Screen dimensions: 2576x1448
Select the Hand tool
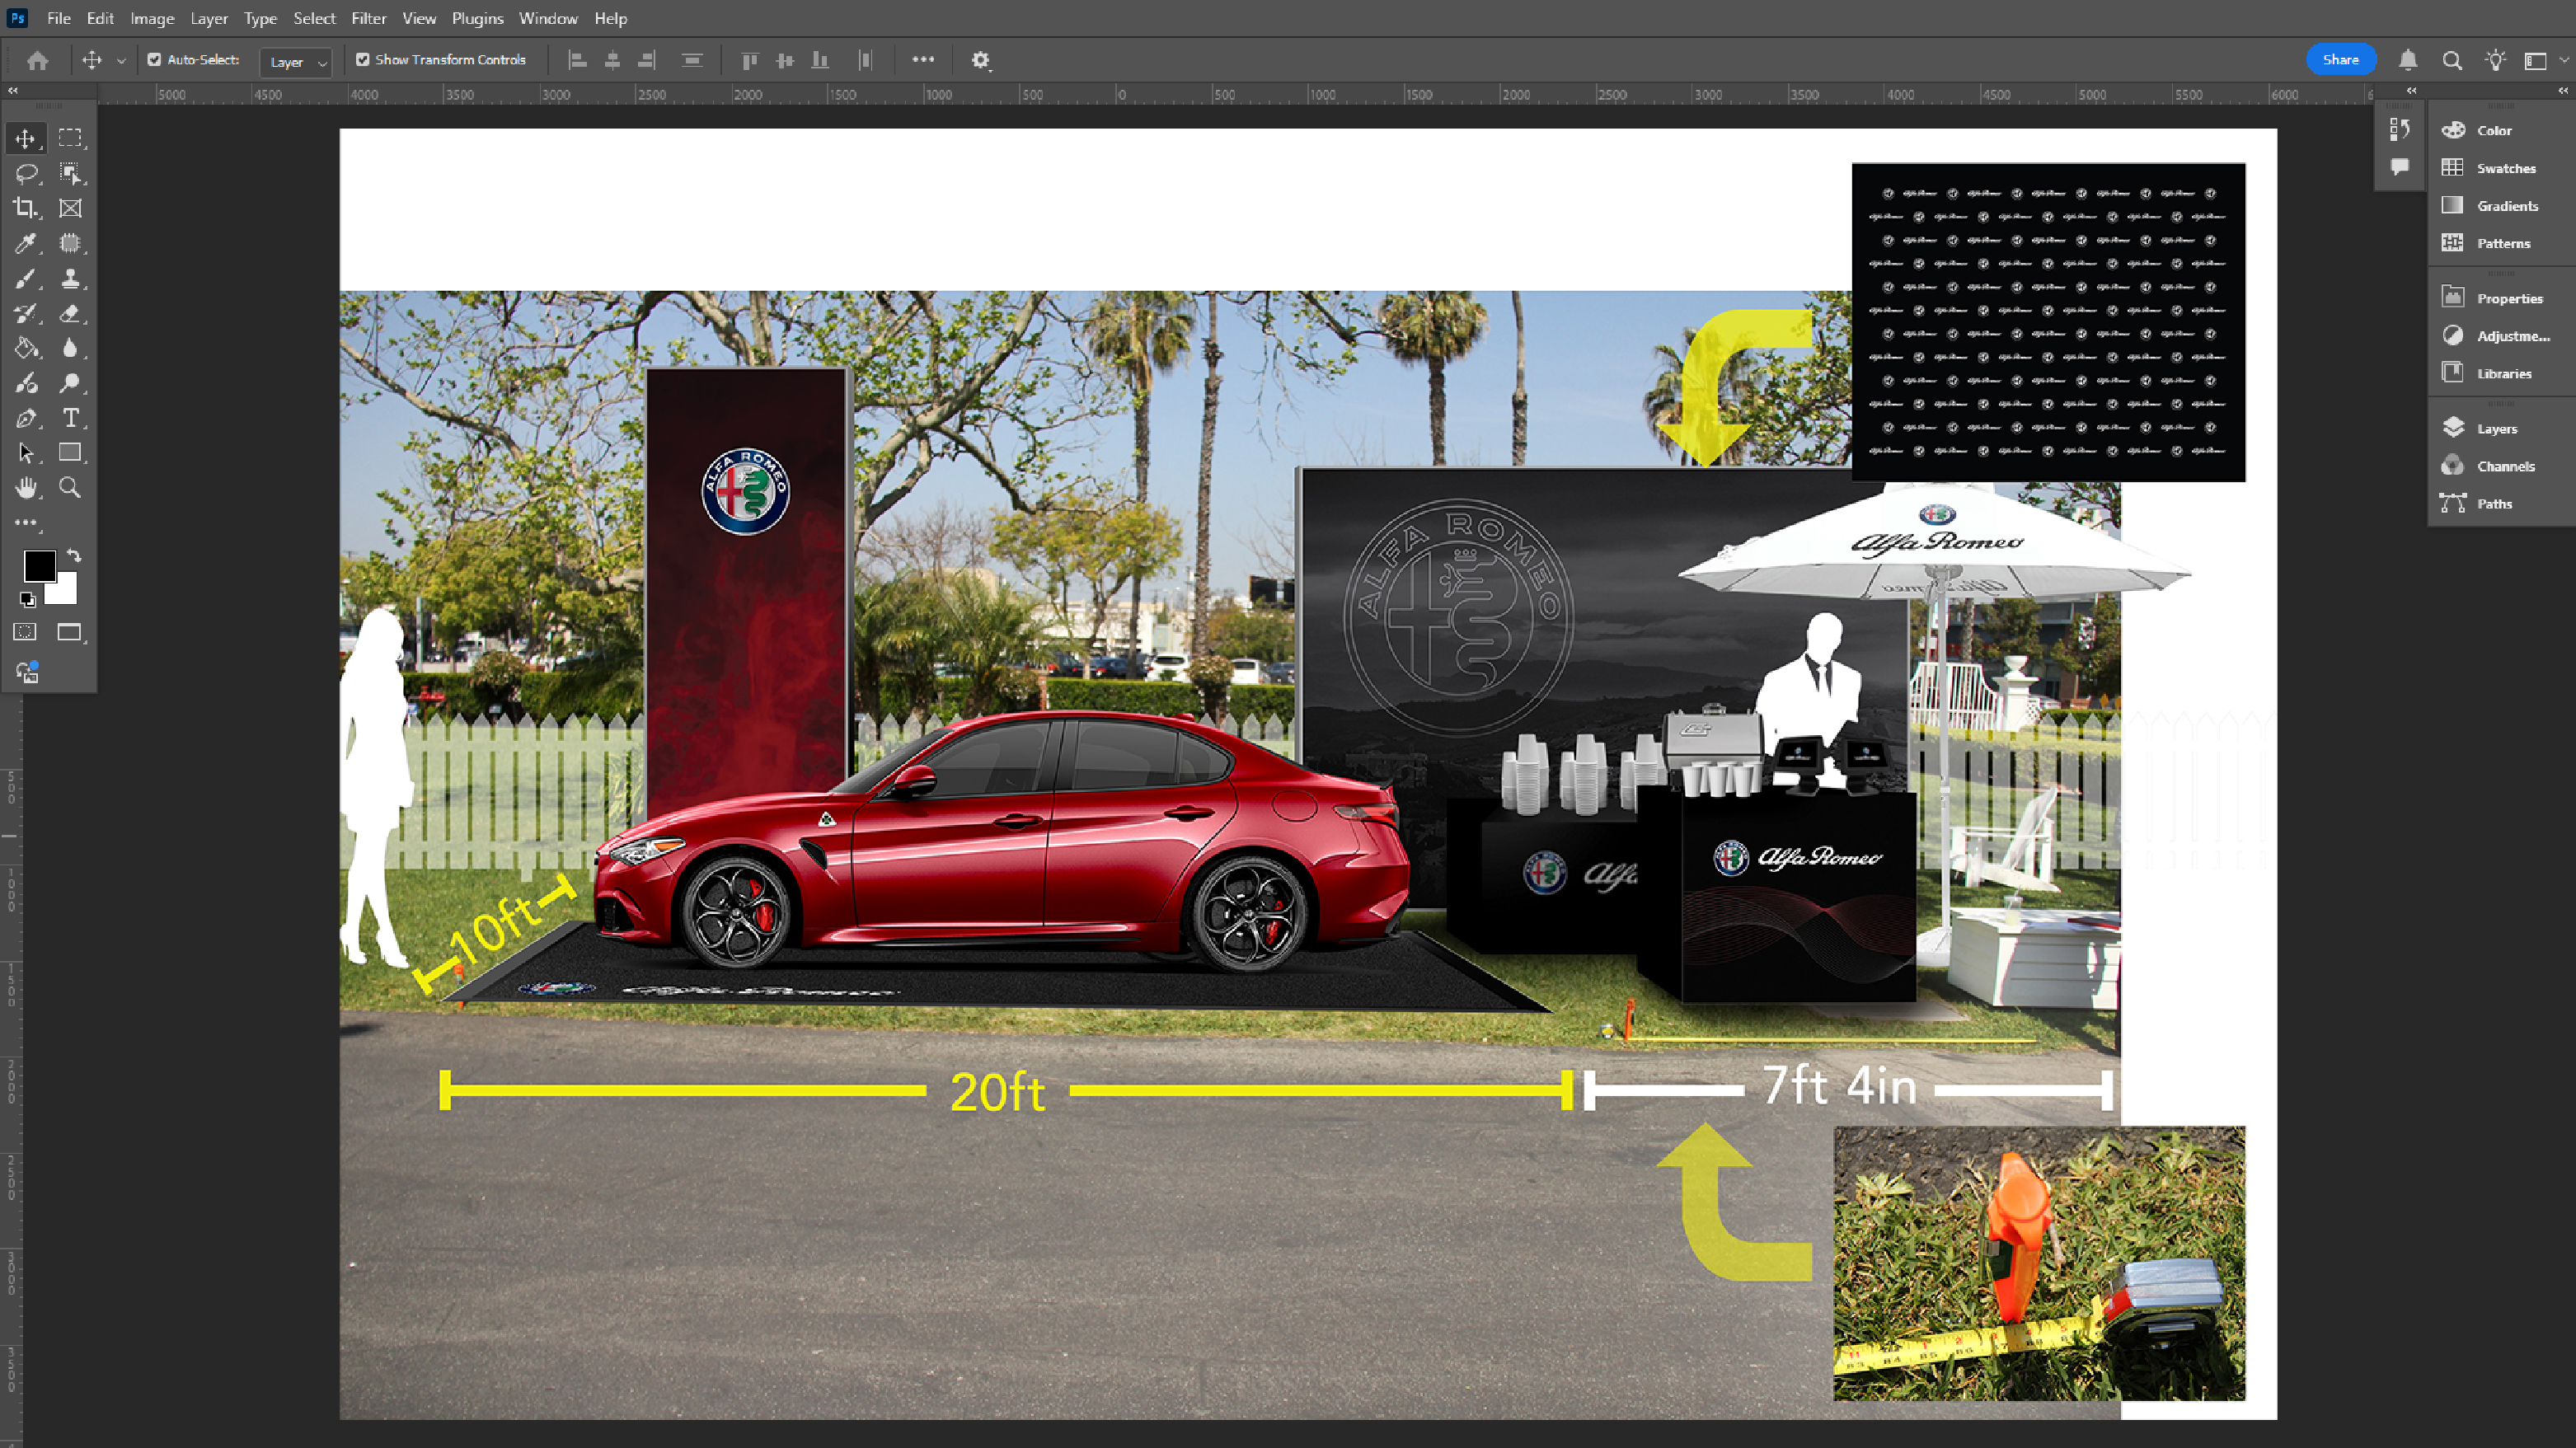coord(25,488)
